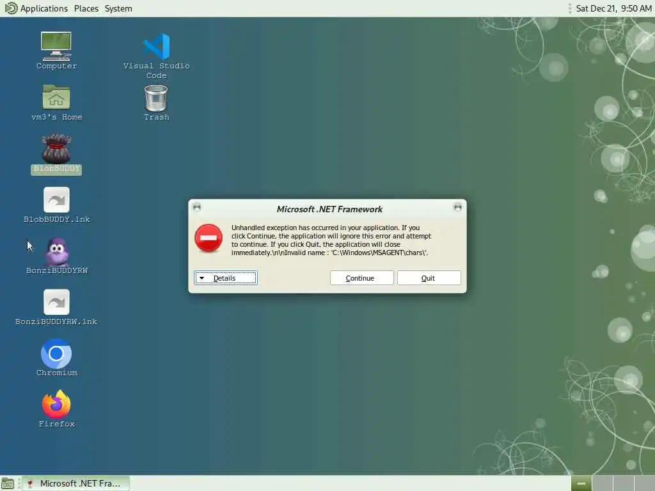Click the Unhandled exception message text
The width and height of the screenshot is (655, 491).
point(331,240)
